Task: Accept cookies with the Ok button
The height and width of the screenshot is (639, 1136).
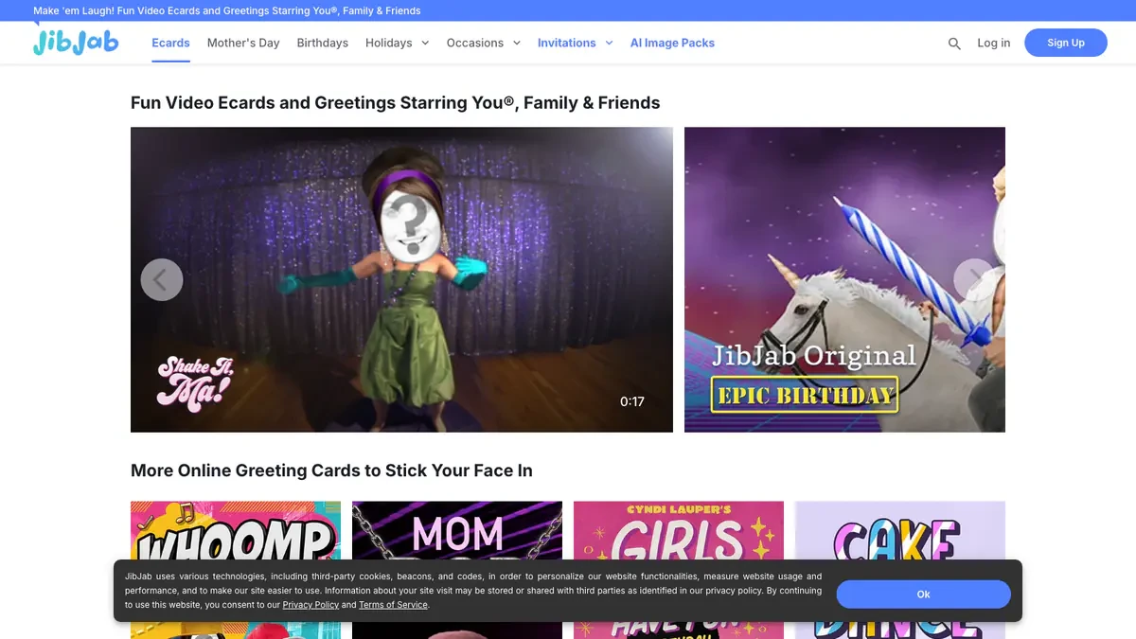Action: point(924,595)
